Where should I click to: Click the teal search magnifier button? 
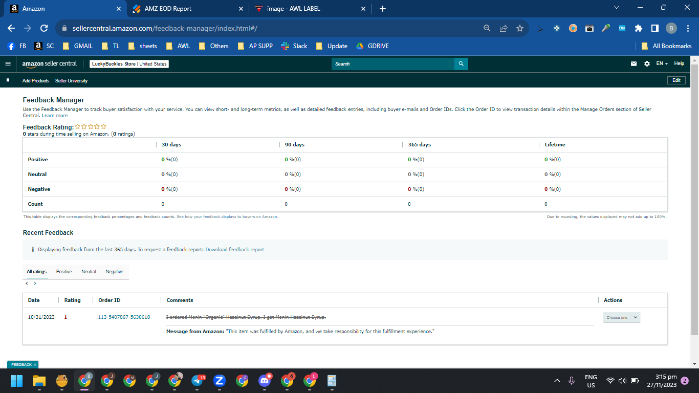coord(461,64)
